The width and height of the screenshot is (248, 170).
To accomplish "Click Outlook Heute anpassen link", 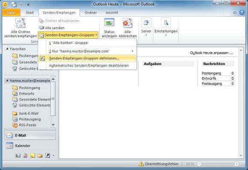I will point(212,53).
